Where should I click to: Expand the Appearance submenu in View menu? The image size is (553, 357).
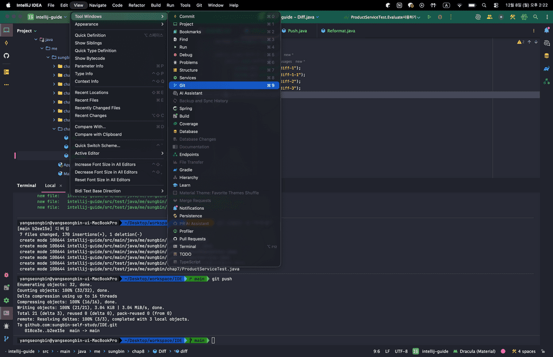[119, 24]
